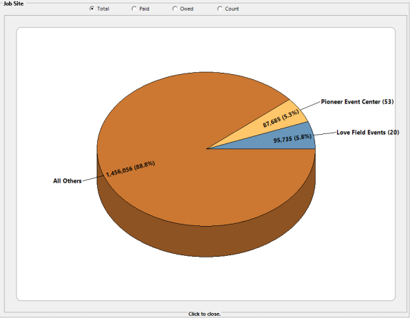Click the 95,735 (5.8%) value label

coord(292,138)
